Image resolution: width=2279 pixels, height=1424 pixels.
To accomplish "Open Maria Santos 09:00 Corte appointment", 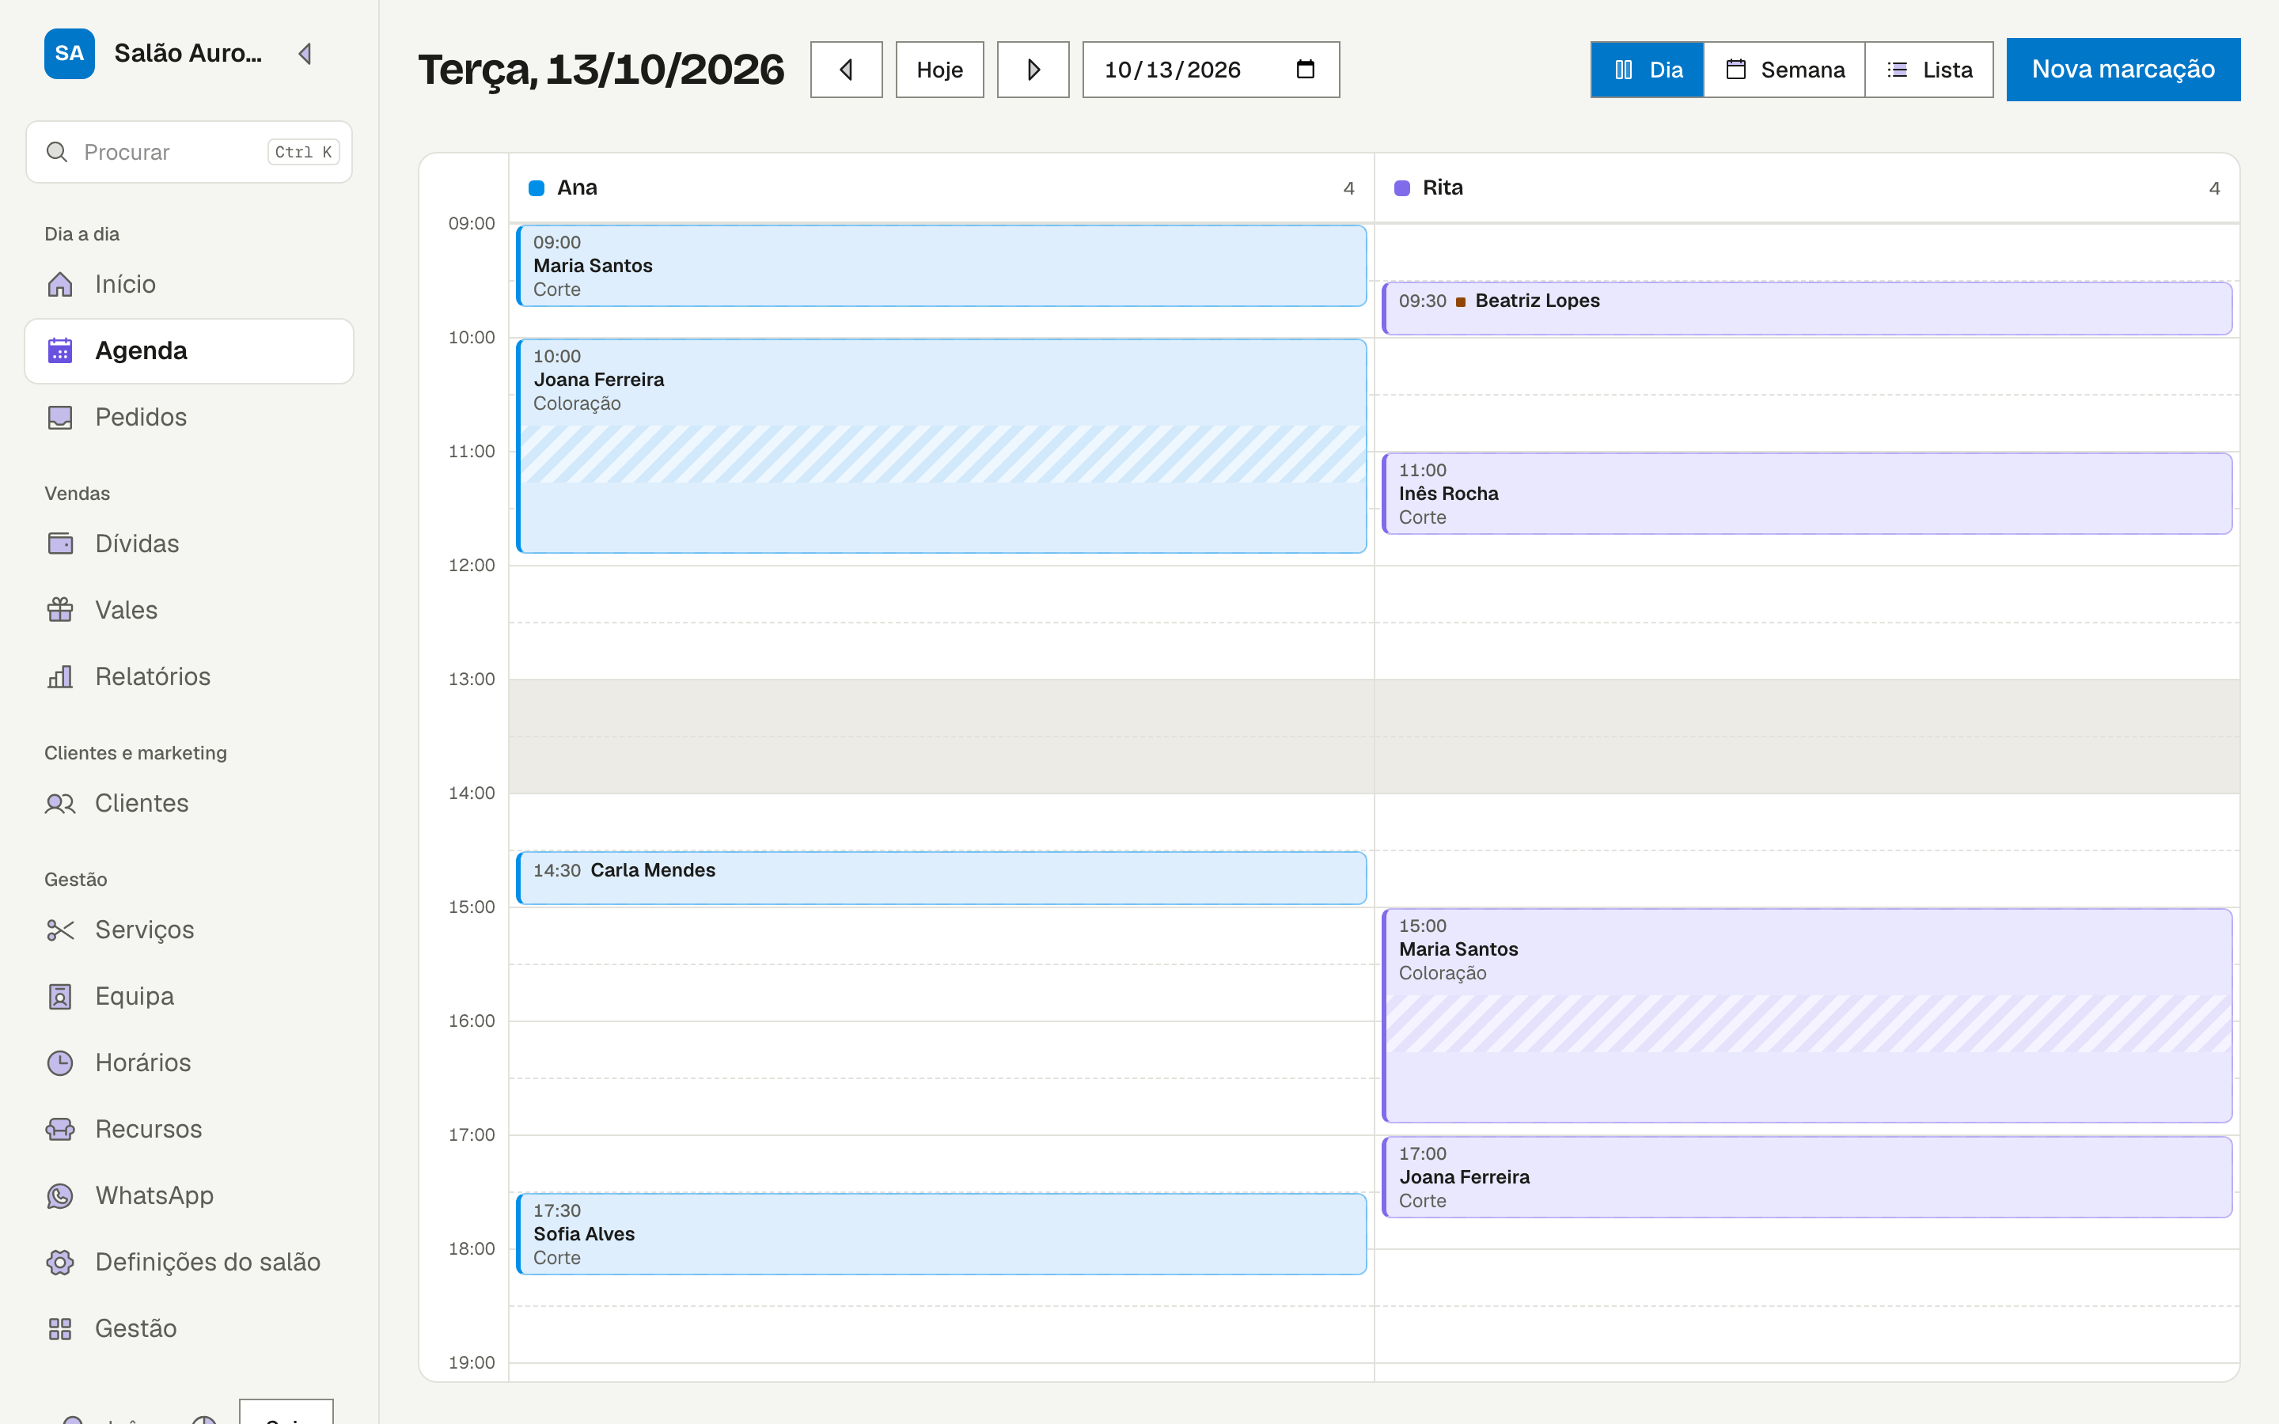I will click(x=942, y=266).
